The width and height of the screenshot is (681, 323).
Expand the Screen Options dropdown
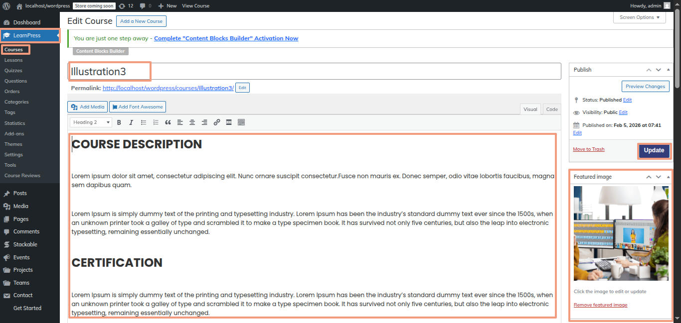[639, 17]
